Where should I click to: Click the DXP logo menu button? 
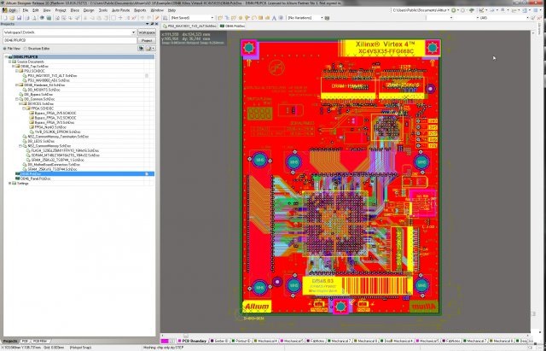pos(10,10)
